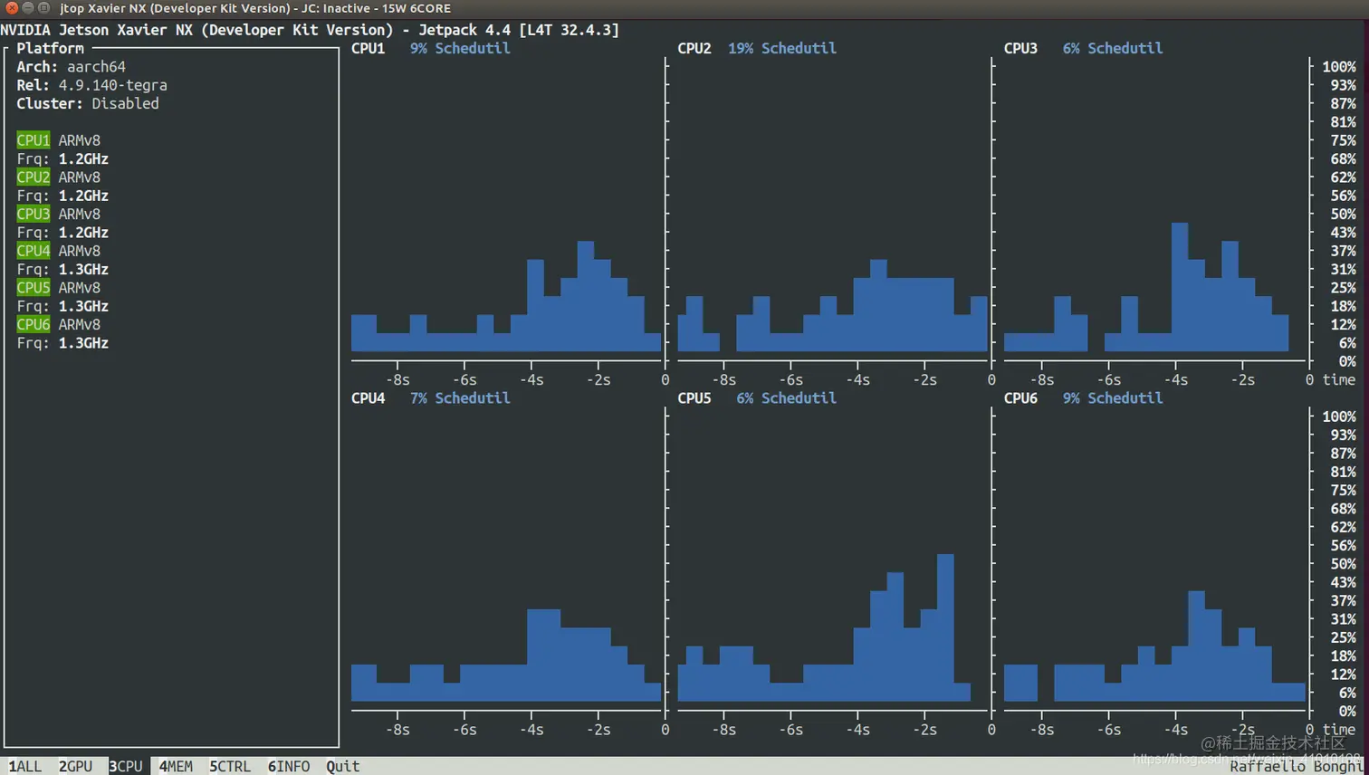Click the CPU6 chart title
Screen dimensions: 1369x775
pyautogui.click(x=1020, y=397)
